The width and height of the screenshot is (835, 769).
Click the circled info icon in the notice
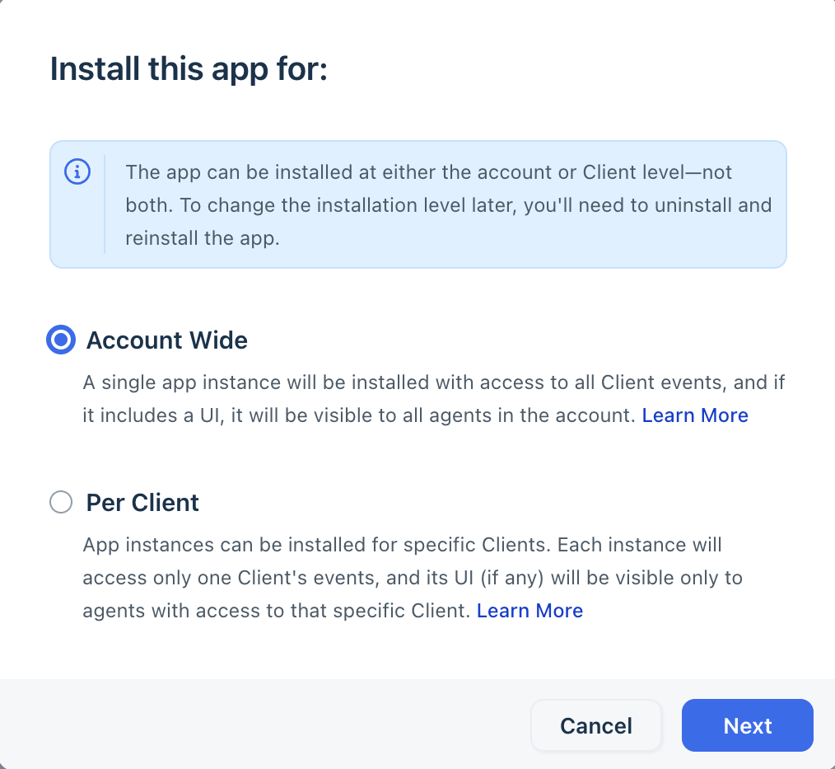pyautogui.click(x=77, y=171)
